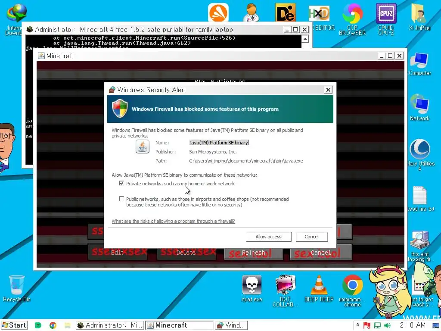
Task: Open the Recycle Bin
Action: tap(17, 288)
